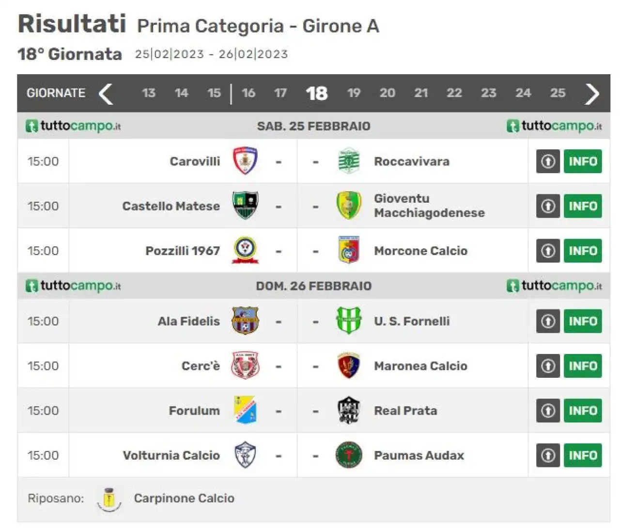Click the Carpinone Calcio crest
The height and width of the screenshot is (530, 620).
[x=109, y=499]
